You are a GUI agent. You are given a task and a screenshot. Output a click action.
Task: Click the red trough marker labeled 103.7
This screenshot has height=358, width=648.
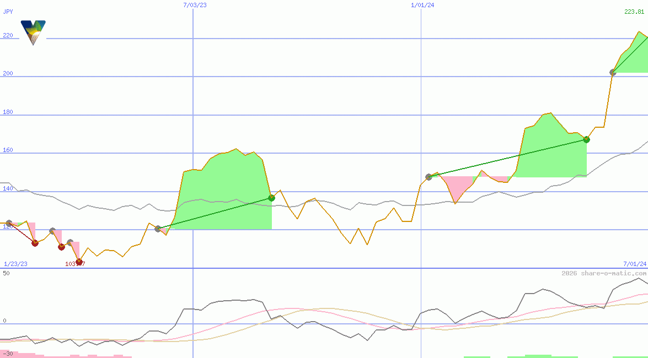tap(79, 262)
